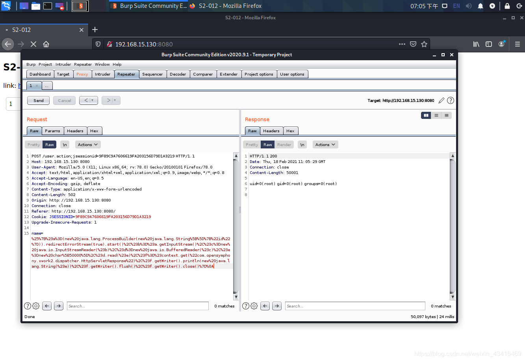Image resolution: width=525 pixels, height=361 pixels.
Task: Open the Sequencer tab
Action: (152, 74)
